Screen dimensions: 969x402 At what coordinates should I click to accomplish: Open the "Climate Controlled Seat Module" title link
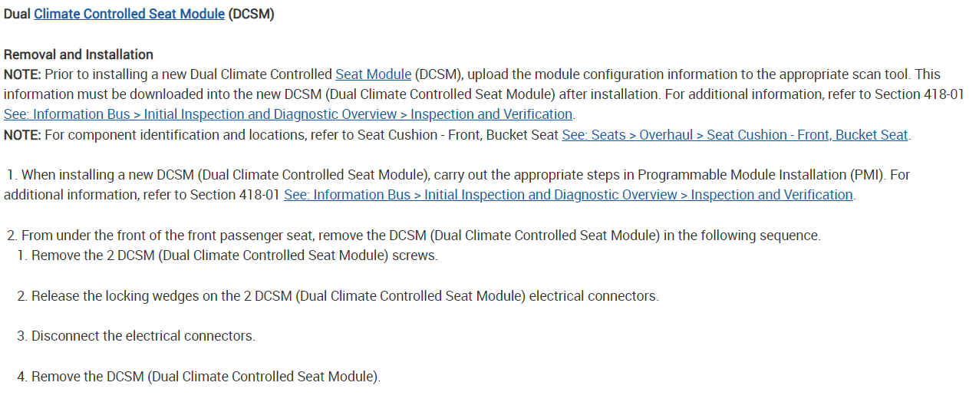pyautogui.click(x=129, y=15)
